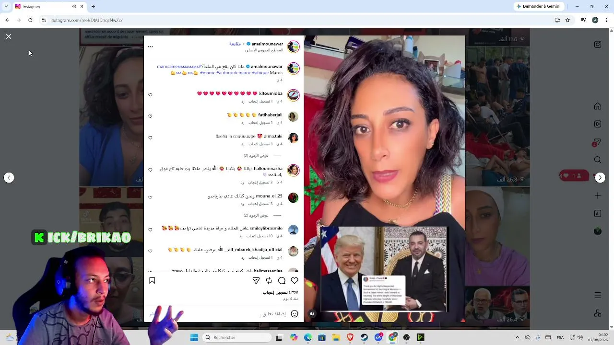This screenshot has width=614, height=345.
Task: Mute the Instagram tab audio
Action: click(74, 6)
